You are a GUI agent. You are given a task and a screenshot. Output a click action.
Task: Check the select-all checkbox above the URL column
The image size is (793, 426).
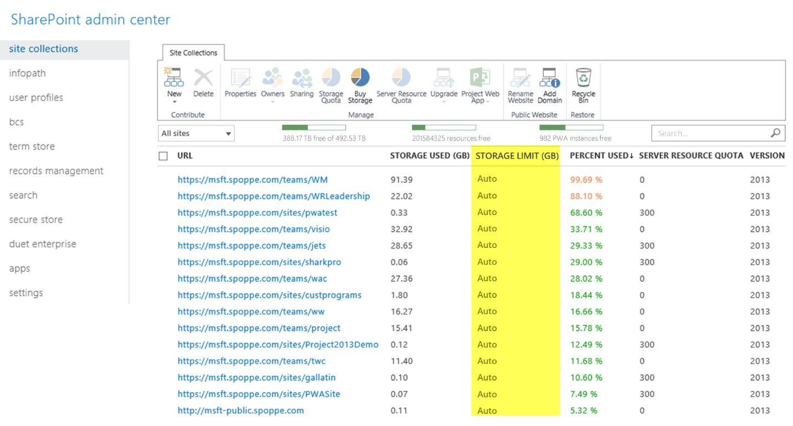(x=162, y=156)
